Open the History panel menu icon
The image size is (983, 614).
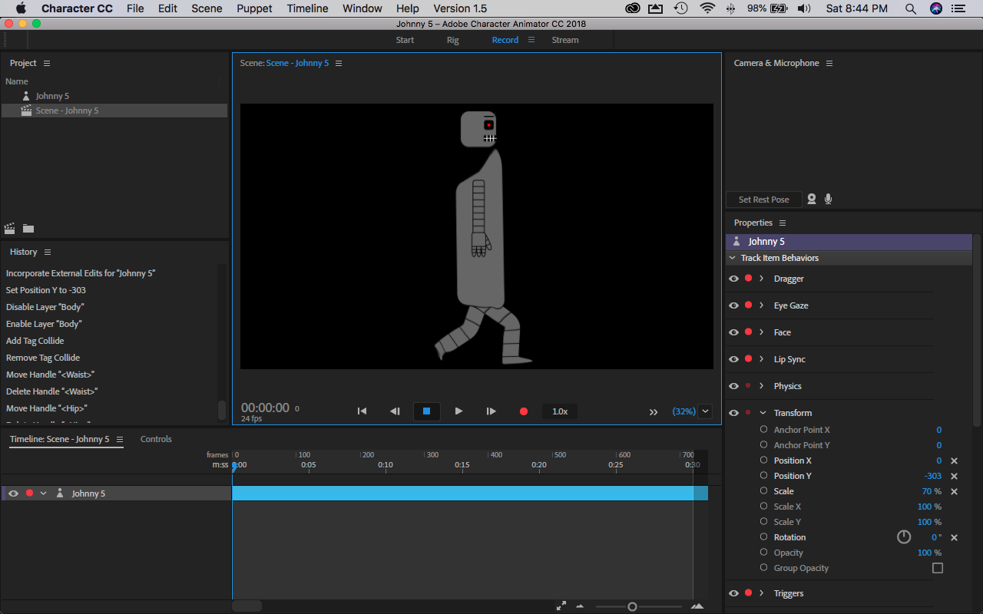pyautogui.click(x=48, y=252)
